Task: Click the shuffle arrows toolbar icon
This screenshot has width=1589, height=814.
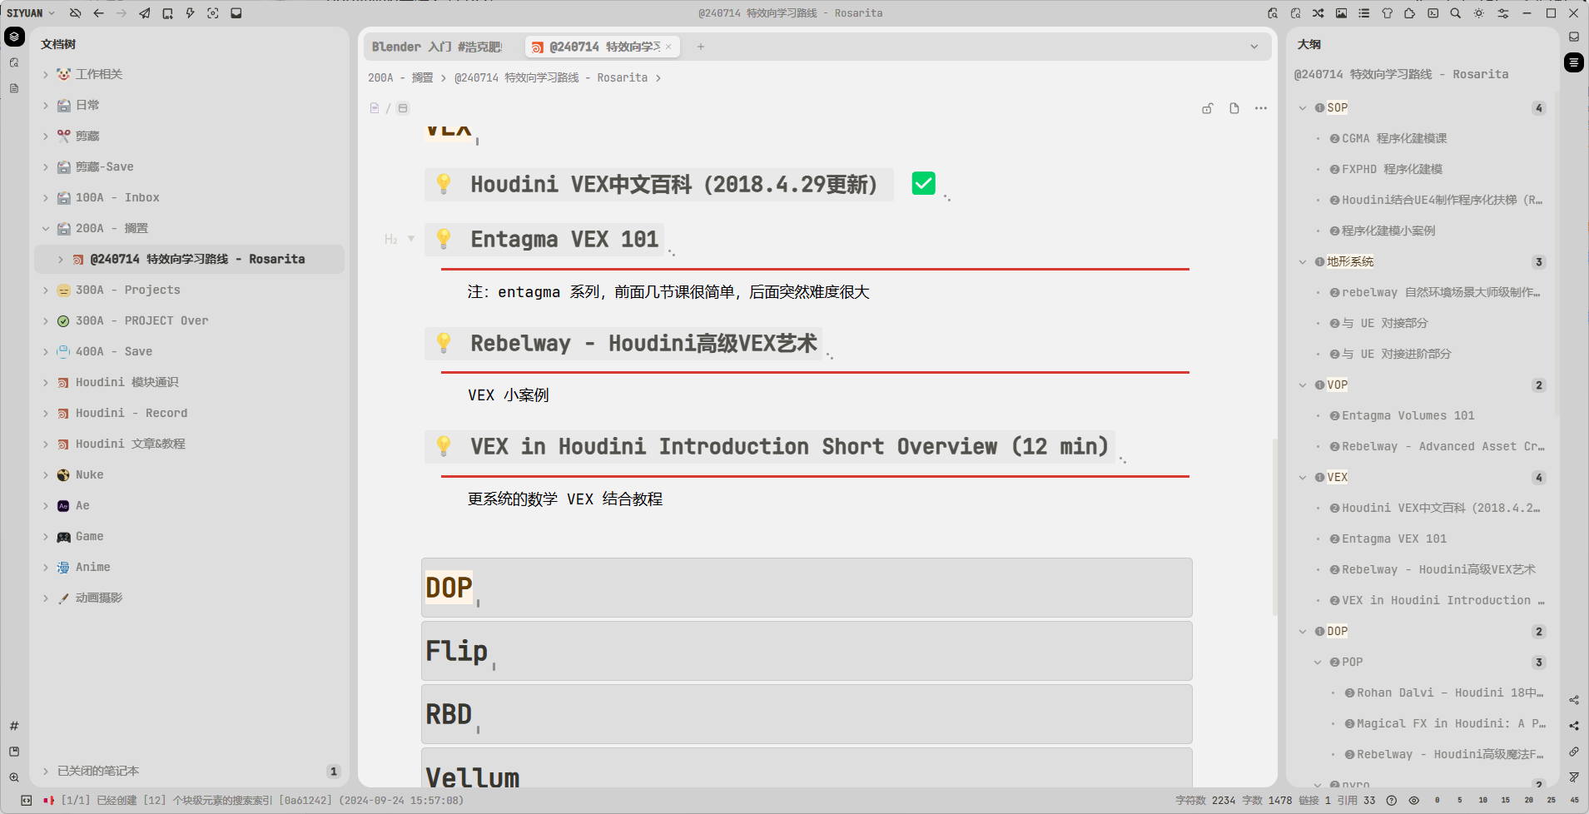Action: [x=1318, y=13]
